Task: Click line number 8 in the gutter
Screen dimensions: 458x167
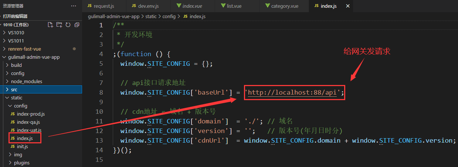Action: coord(101,92)
